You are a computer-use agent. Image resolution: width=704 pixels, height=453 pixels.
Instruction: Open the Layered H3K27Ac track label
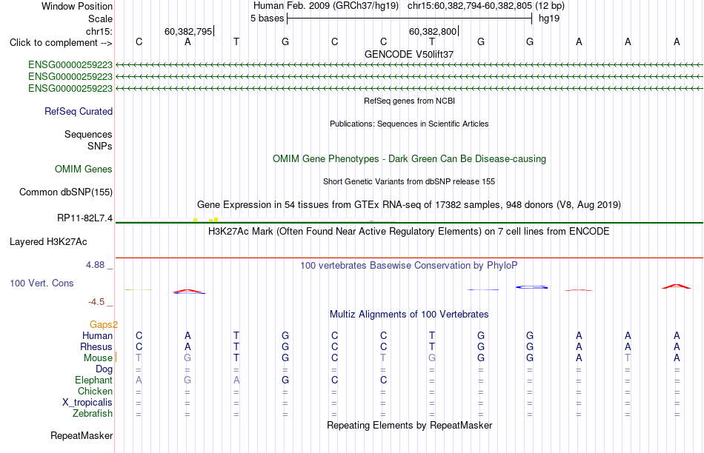(48, 242)
